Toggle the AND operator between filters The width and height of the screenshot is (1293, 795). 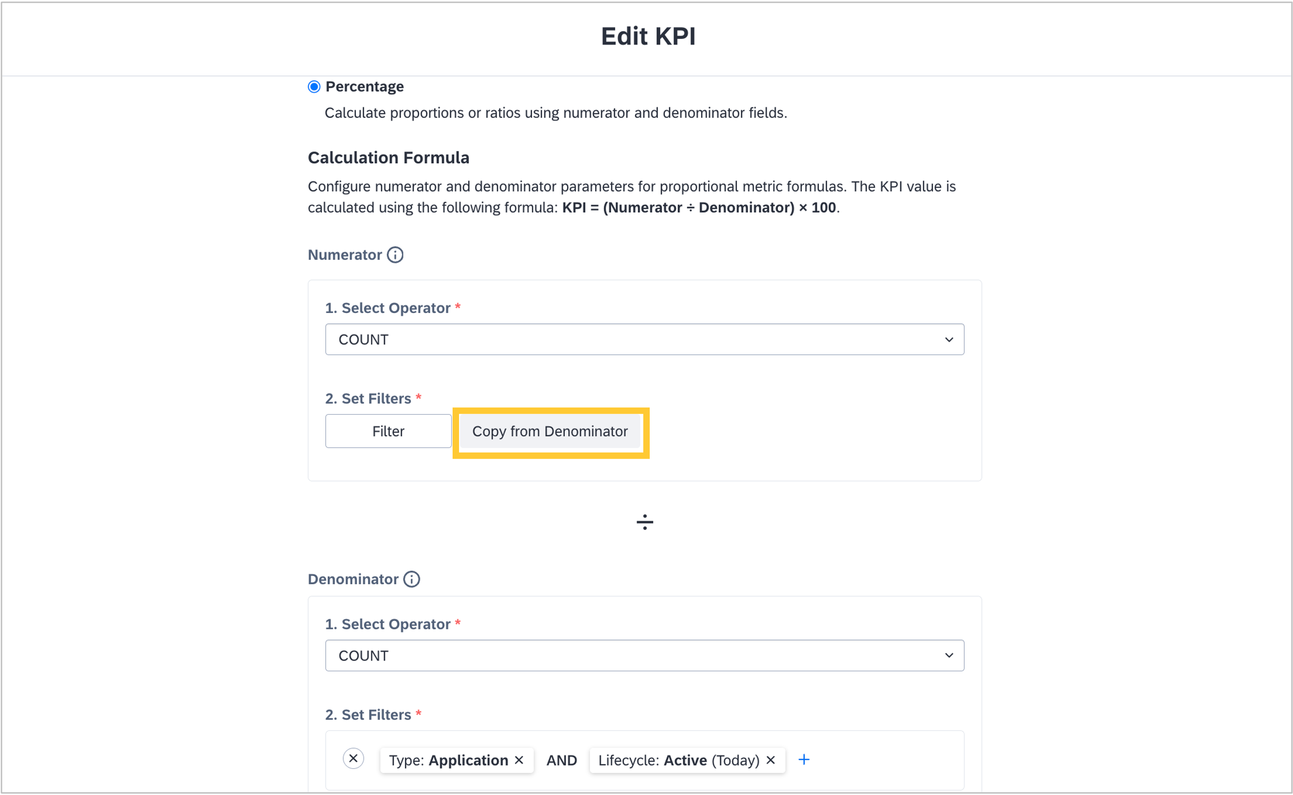point(561,760)
